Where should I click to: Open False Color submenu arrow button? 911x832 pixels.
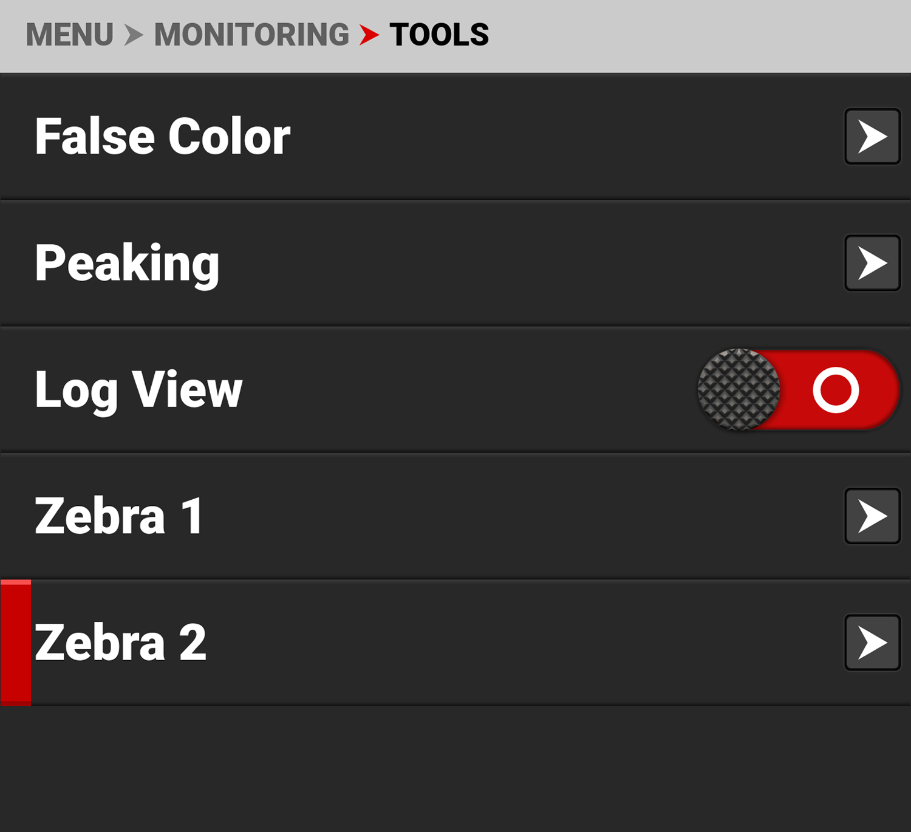[x=872, y=137]
